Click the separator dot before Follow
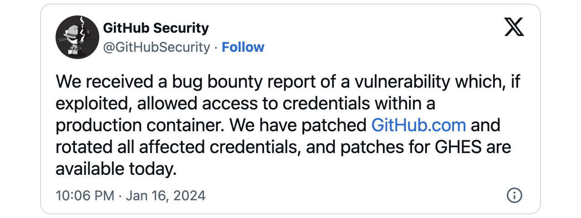 216,48
